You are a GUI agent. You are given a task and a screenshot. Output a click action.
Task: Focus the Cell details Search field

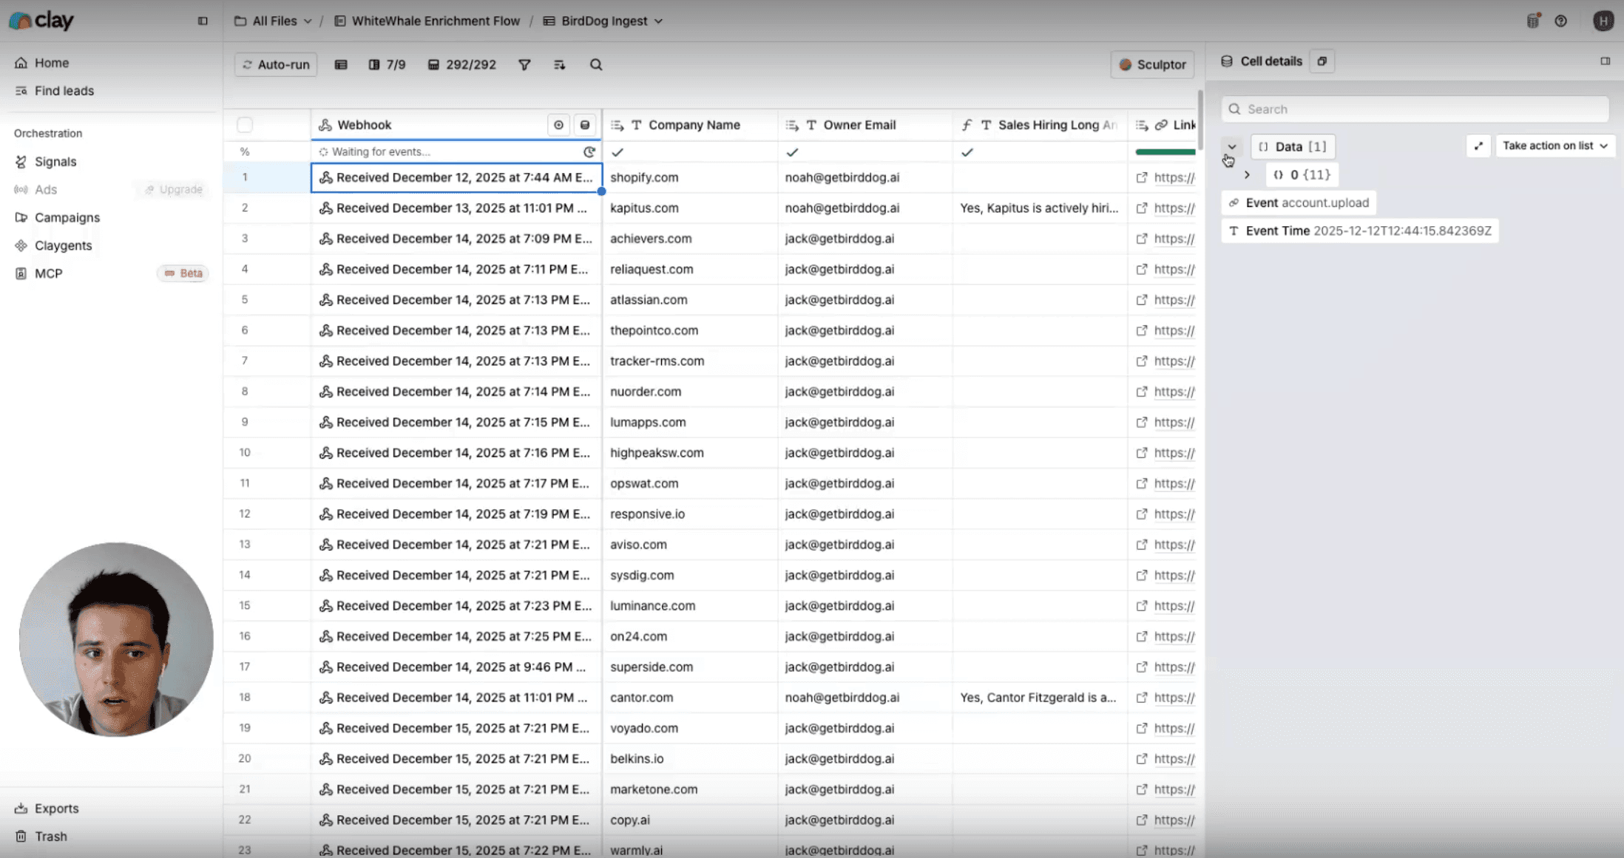pyautogui.click(x=1415, y=109)
